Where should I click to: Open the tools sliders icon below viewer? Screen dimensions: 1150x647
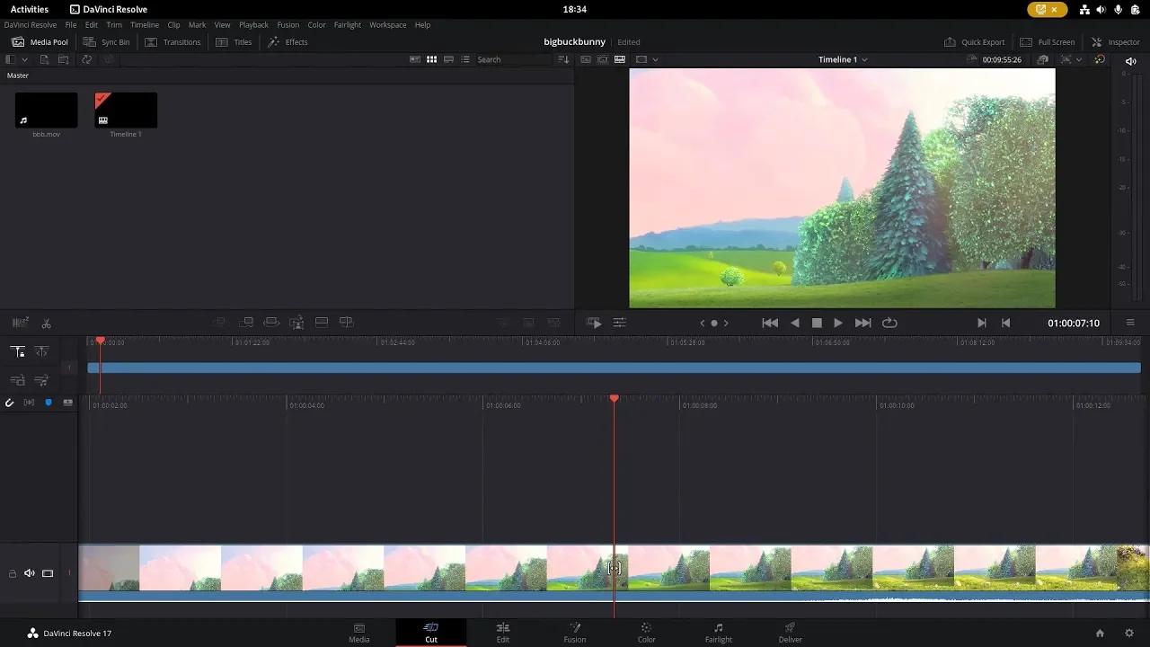pyautogui.click(x=619, y=323)
